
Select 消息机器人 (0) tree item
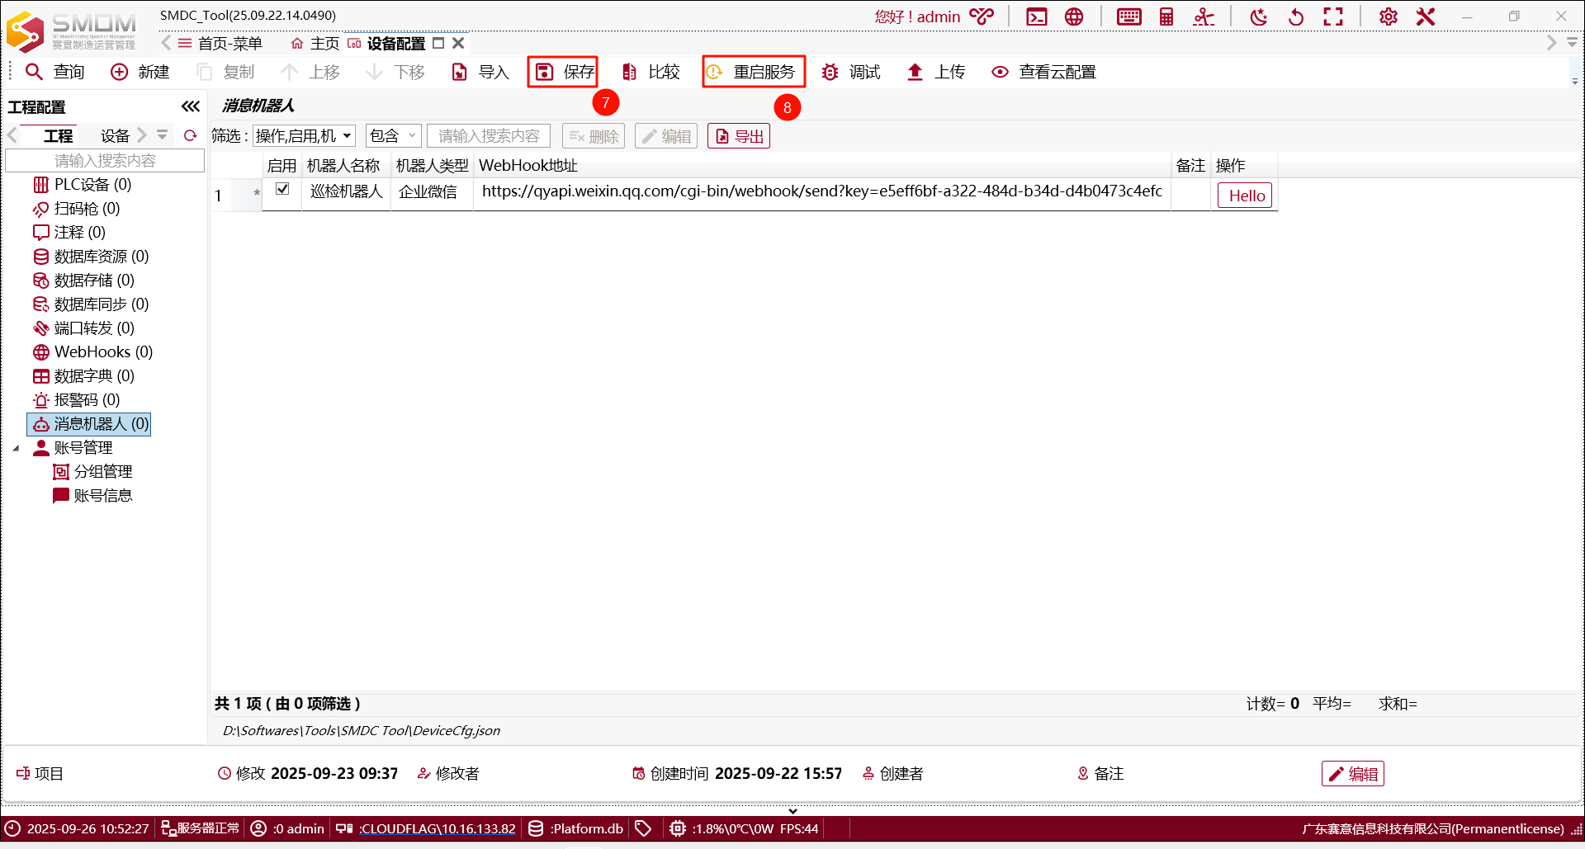[90, 424]
